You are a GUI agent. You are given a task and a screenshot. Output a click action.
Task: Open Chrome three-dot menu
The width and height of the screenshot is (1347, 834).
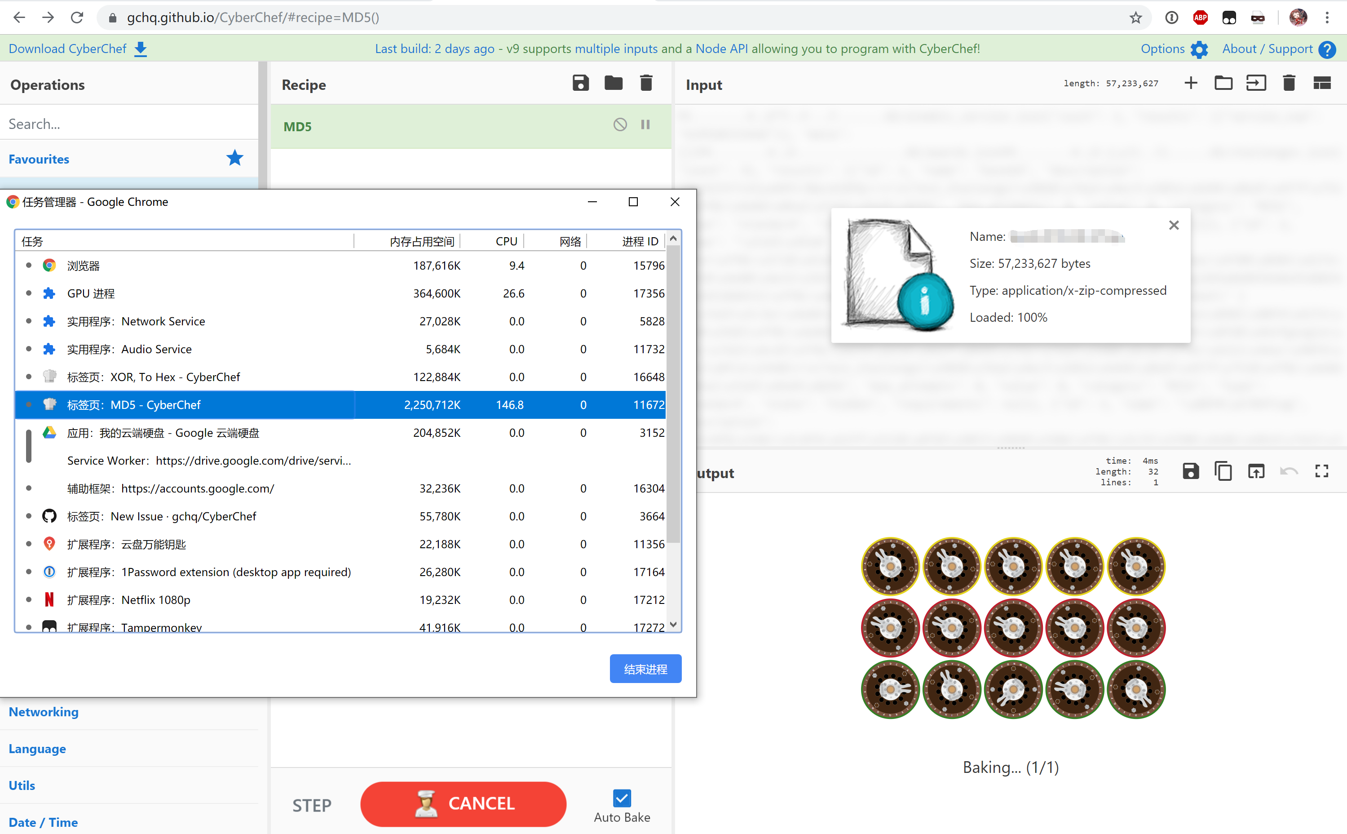[x=1327, y=18]
